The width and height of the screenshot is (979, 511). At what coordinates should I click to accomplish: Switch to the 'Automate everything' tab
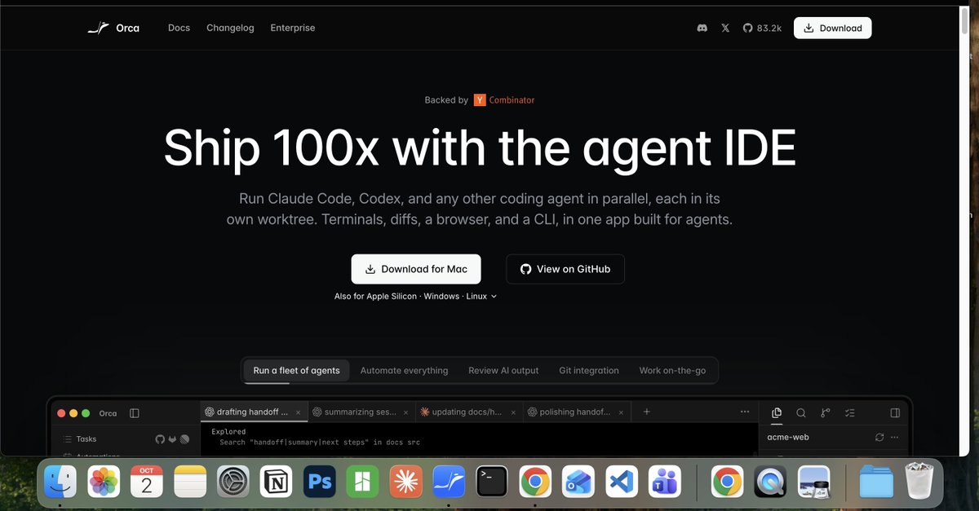point(404,370)
